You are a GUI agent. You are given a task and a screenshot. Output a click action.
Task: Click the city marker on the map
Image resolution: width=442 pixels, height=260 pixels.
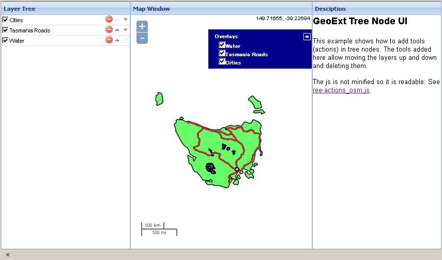[x=237, y=169]
